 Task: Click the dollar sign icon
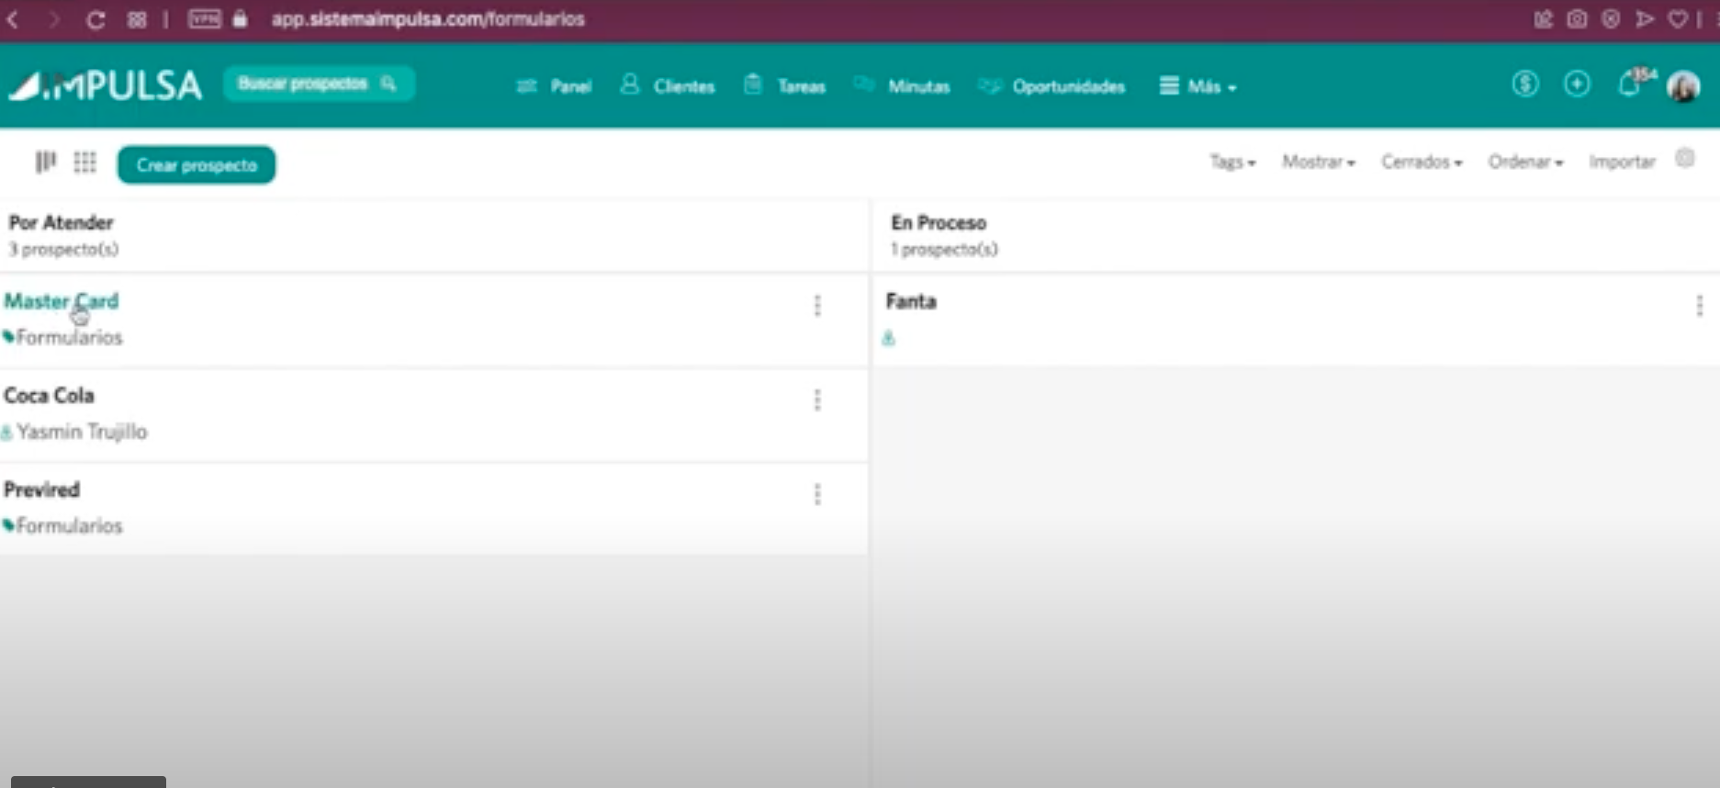[1524, 84]
